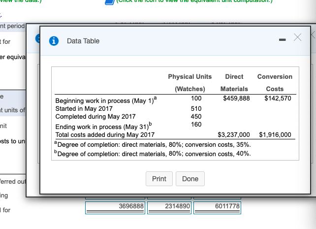
Task: Click the blue info icon beside Data Table
Action: click(54, 41)
